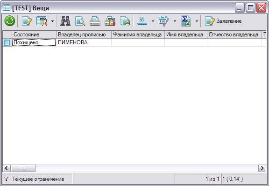Click the printer icon
The width and height of the screenshot is (269, 186).
(x=95, y=21)
